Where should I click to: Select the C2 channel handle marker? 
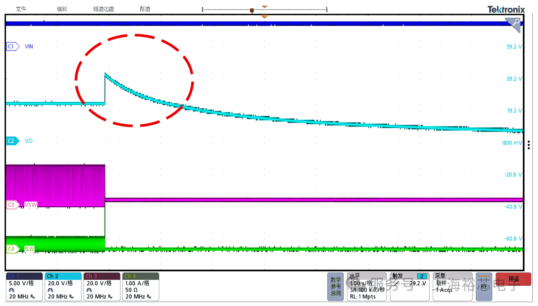(12, 141)
